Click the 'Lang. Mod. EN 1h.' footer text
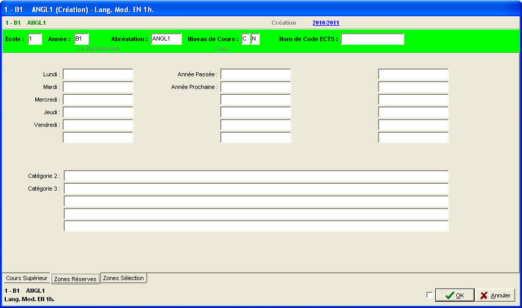Screen dimensions: 522x308 click(29, 299)
